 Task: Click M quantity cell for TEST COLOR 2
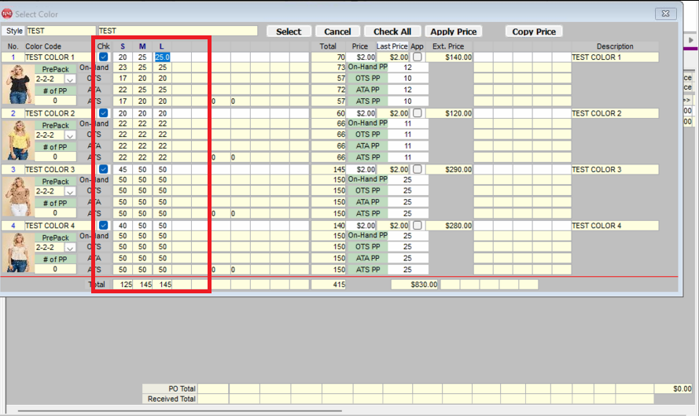click(x=142, y=113)
